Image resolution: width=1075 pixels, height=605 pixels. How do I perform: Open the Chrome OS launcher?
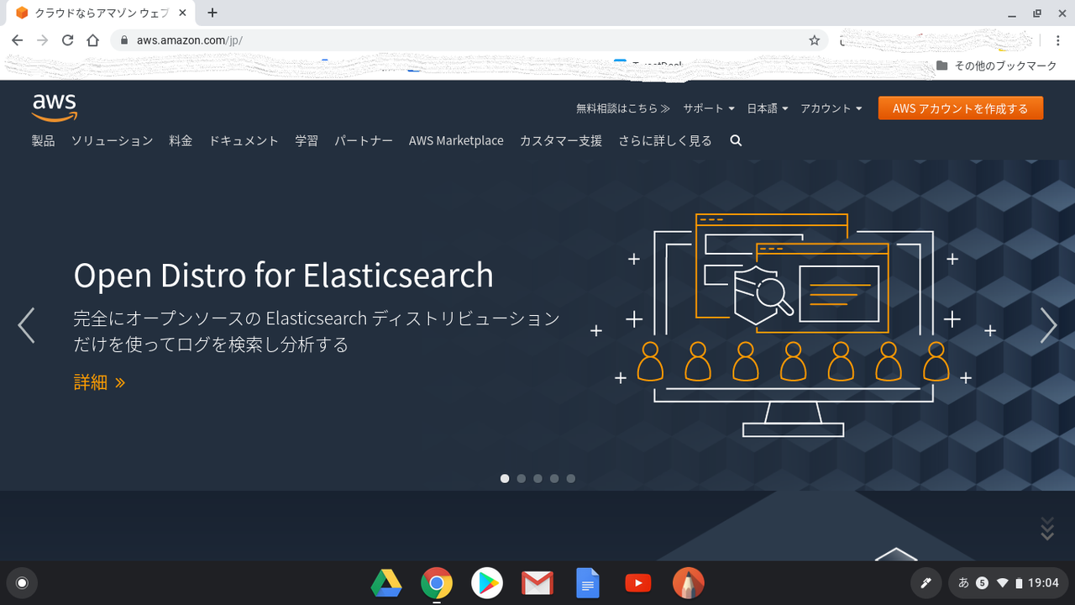(22, 583)
